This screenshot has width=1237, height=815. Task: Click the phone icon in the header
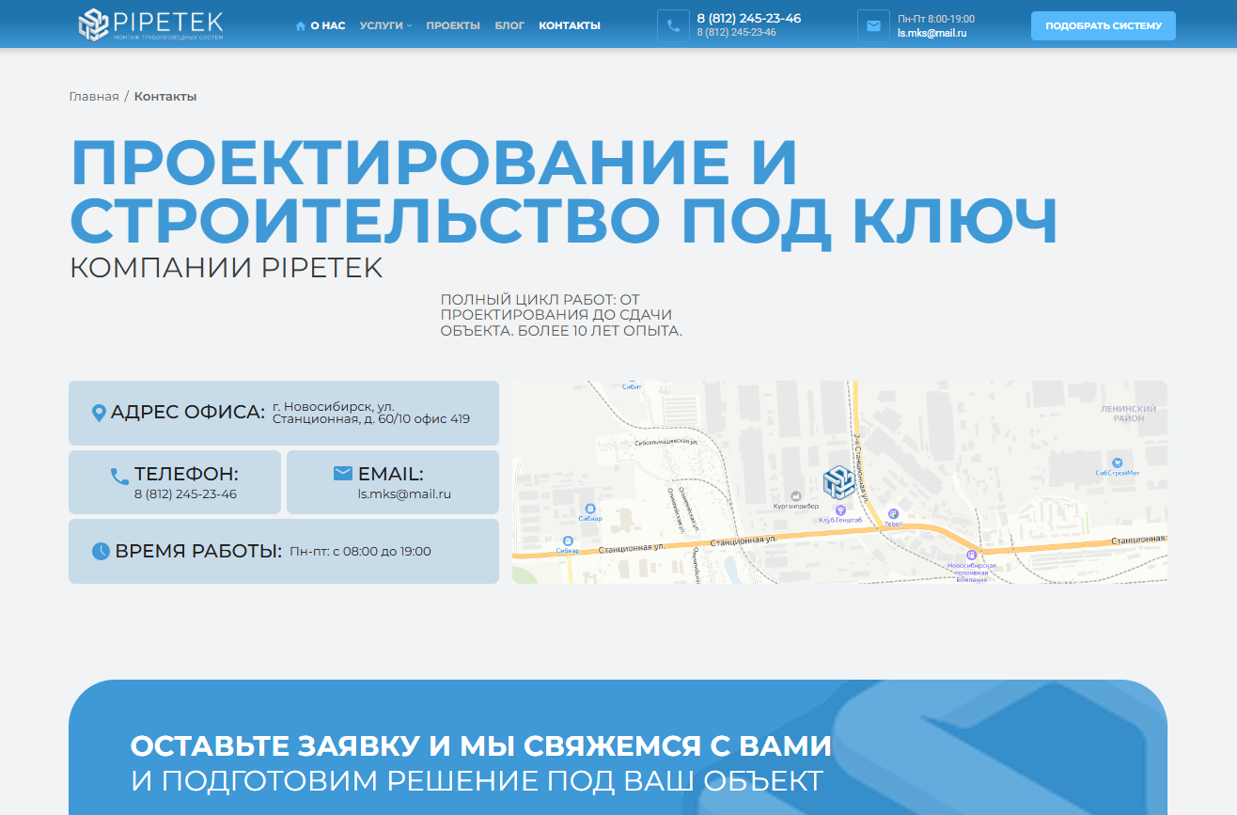(x=673, y=26)
